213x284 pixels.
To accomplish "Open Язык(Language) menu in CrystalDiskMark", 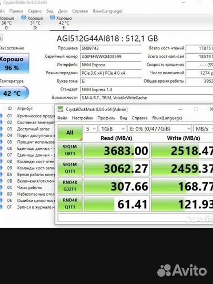I will (x=167, y=118).
